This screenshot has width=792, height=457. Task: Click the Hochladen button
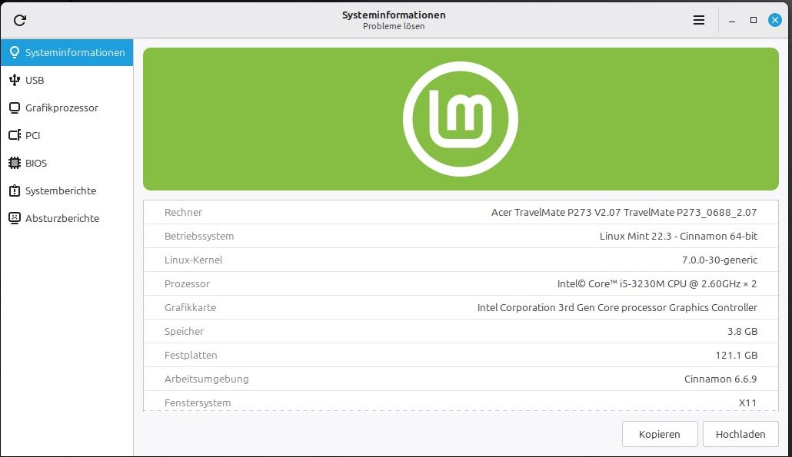pos(740,434)
